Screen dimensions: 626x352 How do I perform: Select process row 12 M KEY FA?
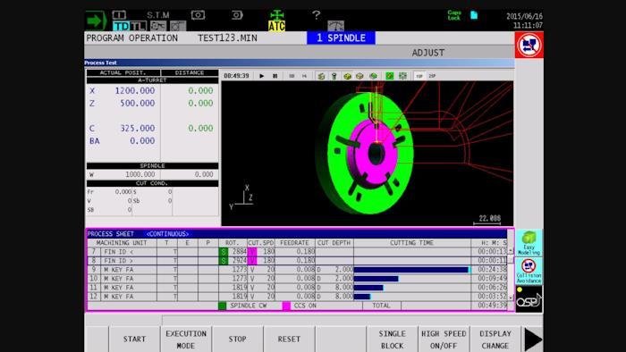[x=298, y=297]
